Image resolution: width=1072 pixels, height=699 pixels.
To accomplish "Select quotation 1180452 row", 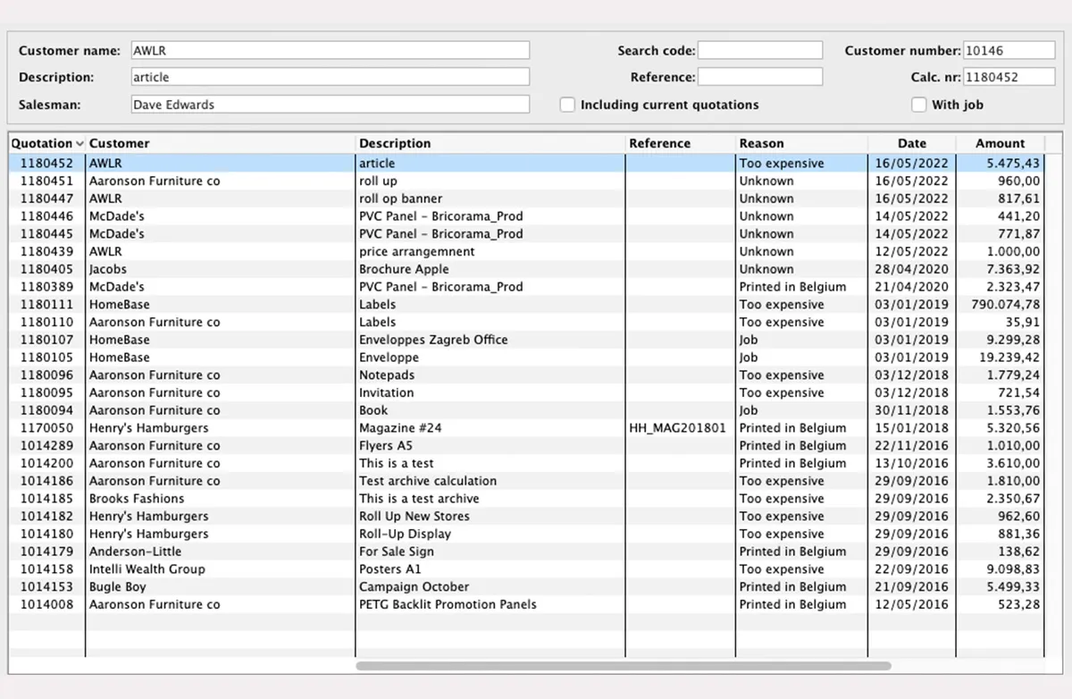I will (x=526, y=164).
